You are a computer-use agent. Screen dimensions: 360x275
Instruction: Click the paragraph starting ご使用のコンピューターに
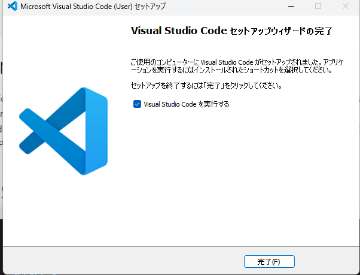click(237, 66)
